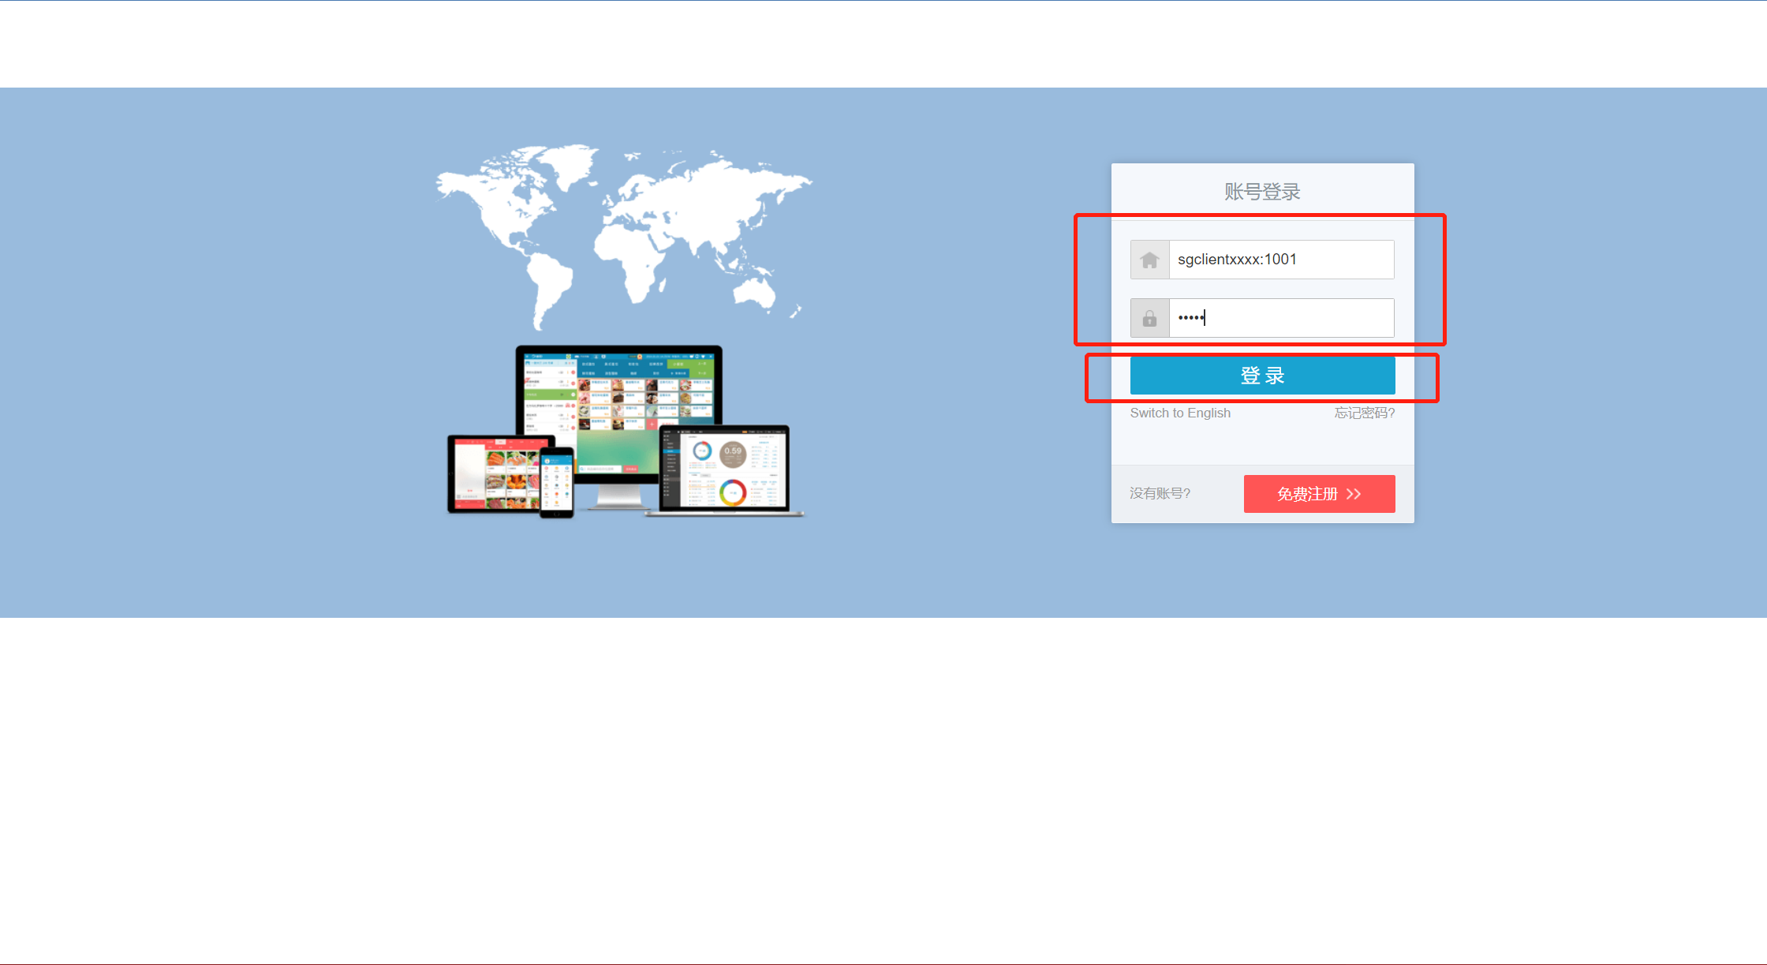Click the 账号登录 panel heading

tap(1262, 192)
